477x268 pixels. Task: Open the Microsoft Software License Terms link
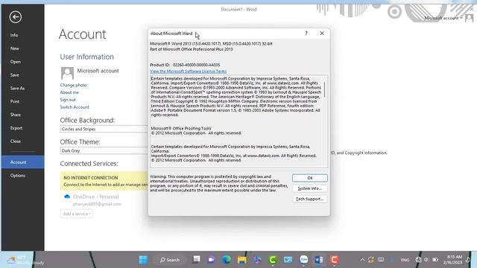pos(189,71)
